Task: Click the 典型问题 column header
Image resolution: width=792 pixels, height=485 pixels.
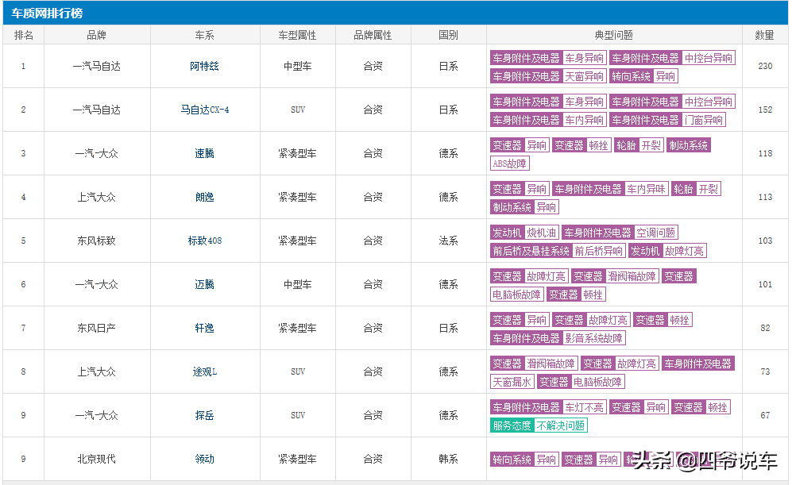Action: pyautogui.click(x=614, y=35)
